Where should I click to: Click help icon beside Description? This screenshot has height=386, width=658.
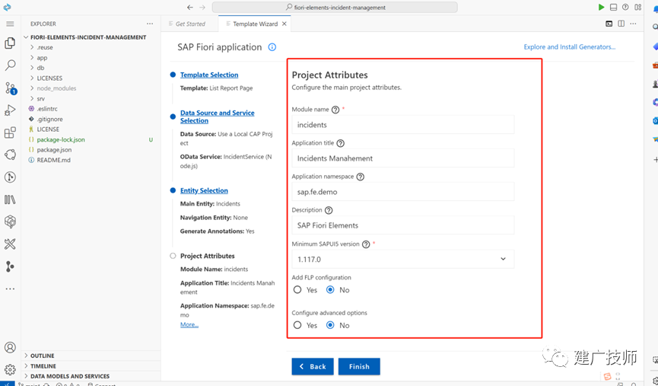[329, 210]
